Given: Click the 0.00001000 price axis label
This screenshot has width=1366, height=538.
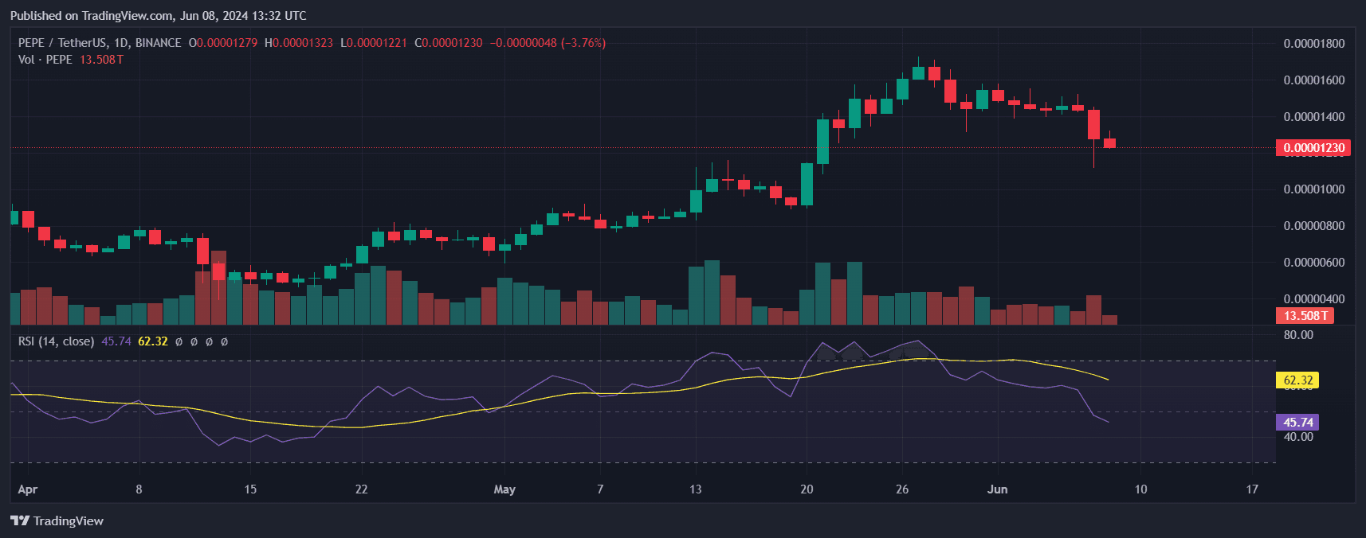Looking at the screenshot, I should [1313, 189].
